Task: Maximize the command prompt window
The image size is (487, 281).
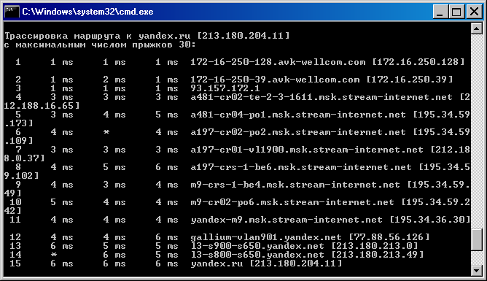Action: (456, 12)
